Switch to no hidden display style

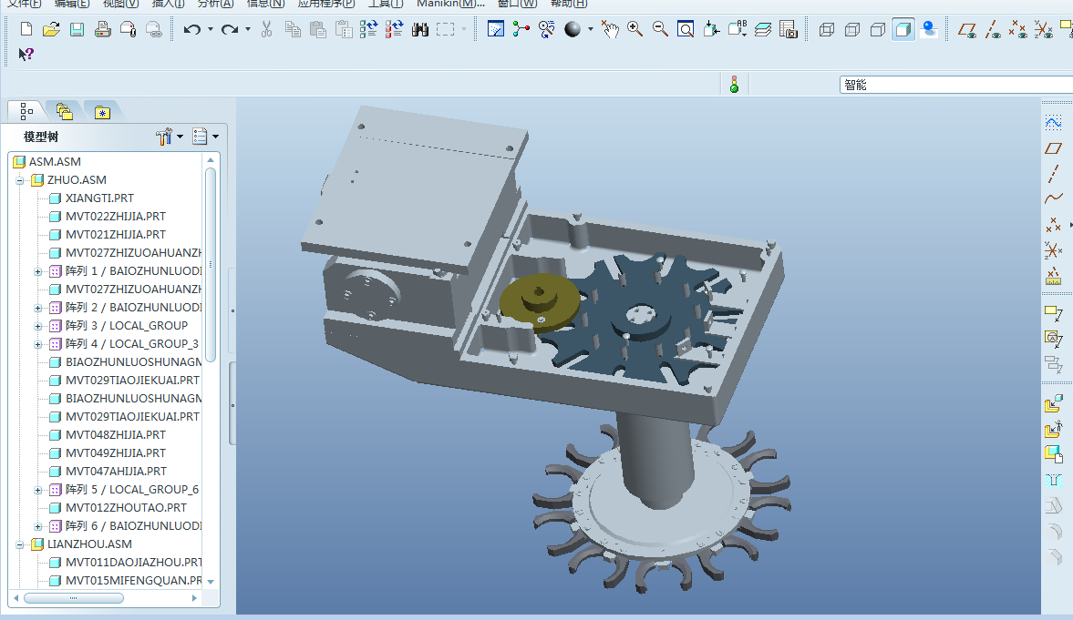878,29
